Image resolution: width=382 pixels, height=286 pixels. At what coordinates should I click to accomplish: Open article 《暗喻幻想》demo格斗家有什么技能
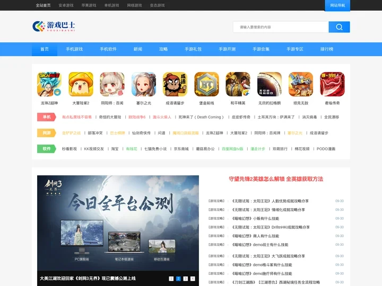(261, 265)
